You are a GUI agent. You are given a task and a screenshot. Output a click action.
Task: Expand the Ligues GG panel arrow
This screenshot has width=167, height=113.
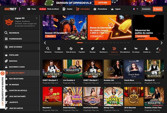pyautogui.click(x=37, y=18)
